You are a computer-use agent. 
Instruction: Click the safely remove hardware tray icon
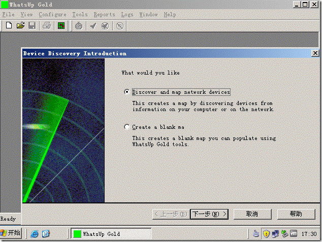(284, 233)
